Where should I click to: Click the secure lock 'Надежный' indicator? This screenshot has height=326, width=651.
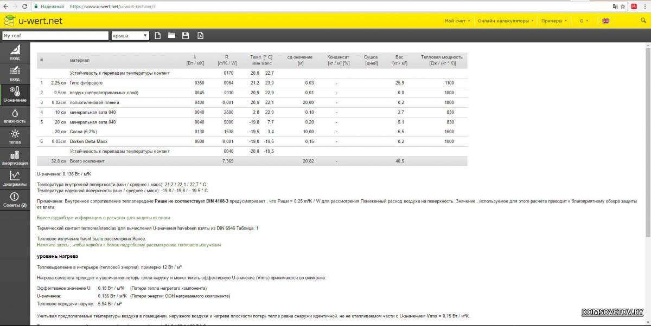click(49, 6)
